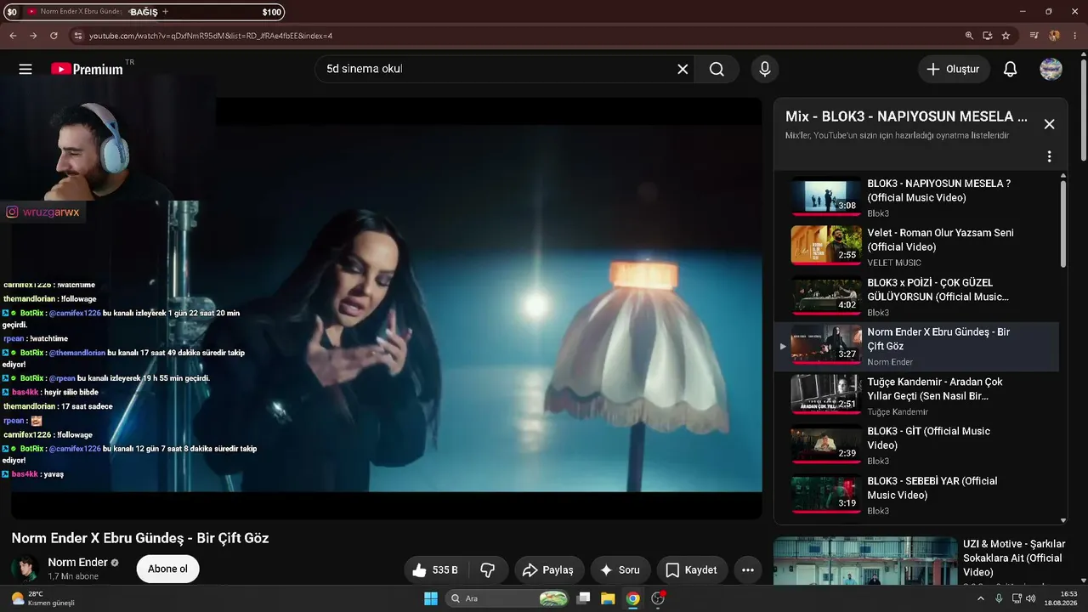
Task: Save the video with Kaydet
Action: pos(692,569)
